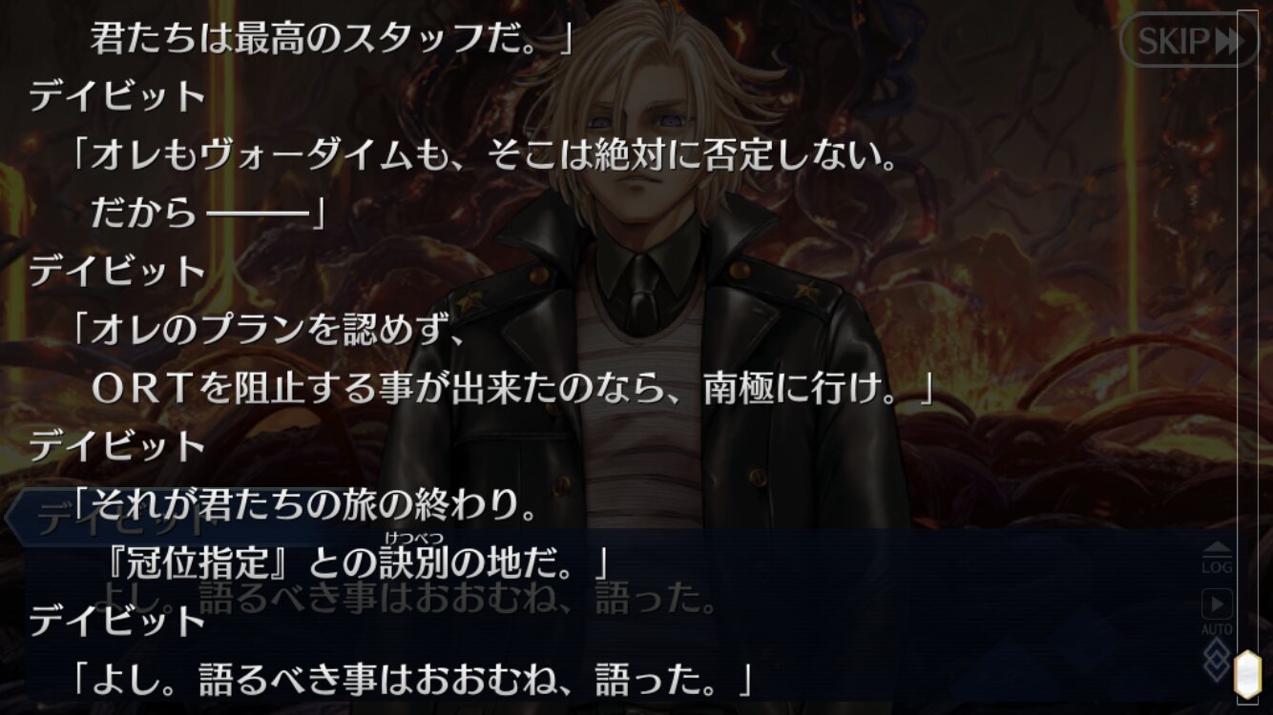Image resolution: width=1273 pixels, height=715 pixels.
Task: Grab the hexagonal white scrollbar handle
Action: click(x=1247, y=675)
